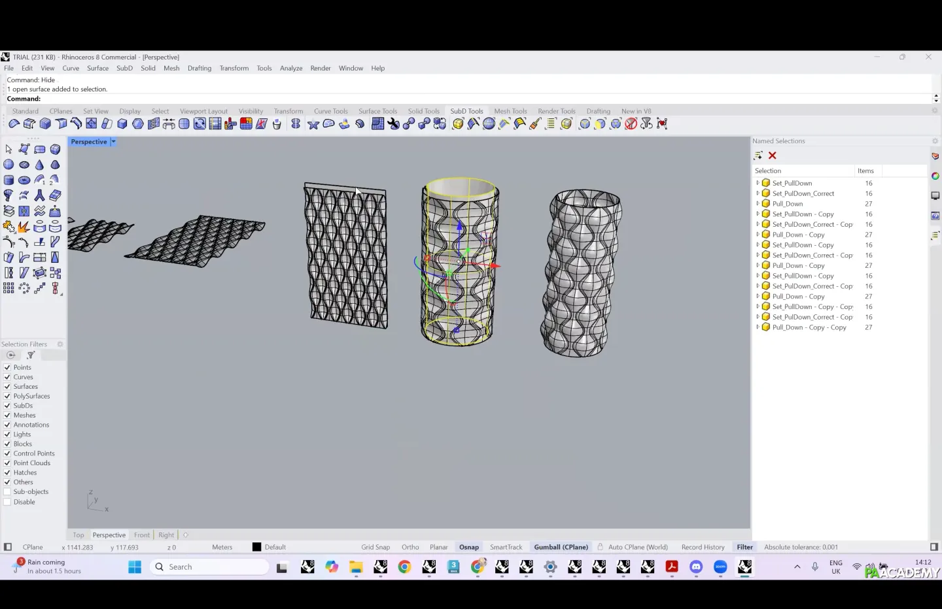942x609 pixels.
Task: Expand the Set_PulDown_Correct selection entry
Action: pos(758,193)
